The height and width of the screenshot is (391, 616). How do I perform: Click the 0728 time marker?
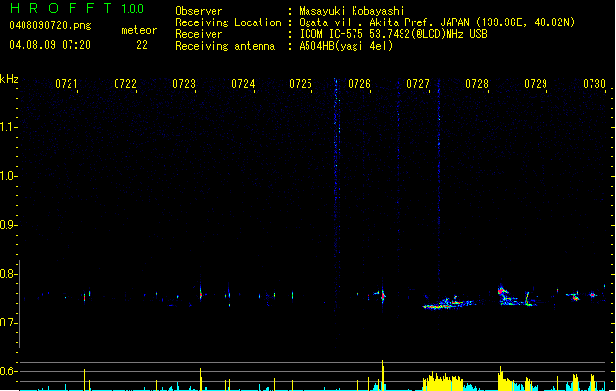(477, 84)
